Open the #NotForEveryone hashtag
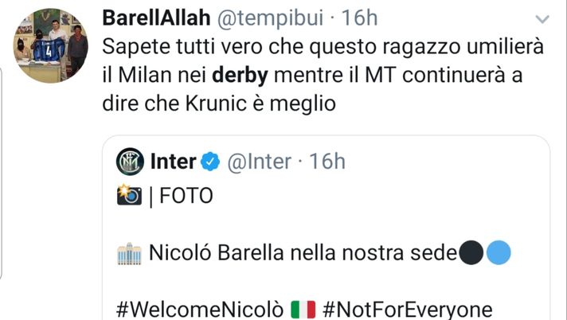567x320 pixels. pyautogui.click(x=408, y=308)
